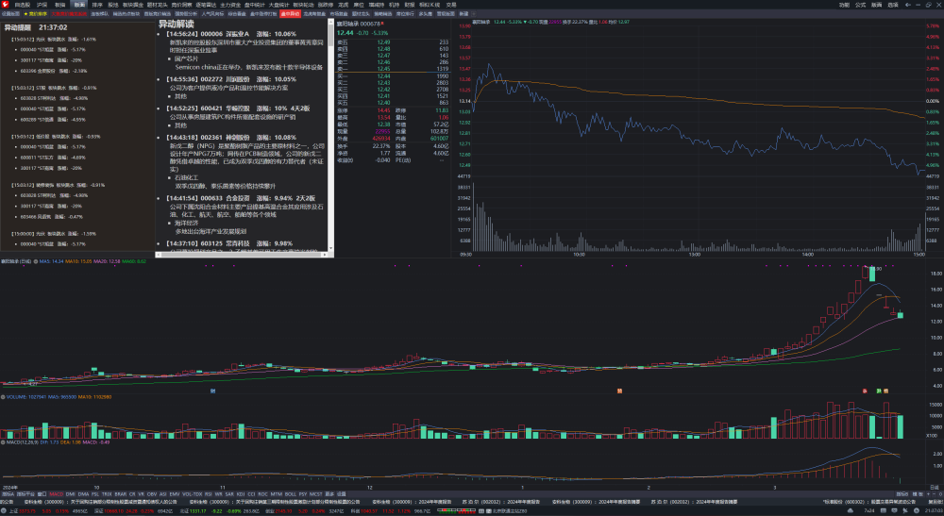
Task: Click the round icon left of 上证 index
Action: 4,510
